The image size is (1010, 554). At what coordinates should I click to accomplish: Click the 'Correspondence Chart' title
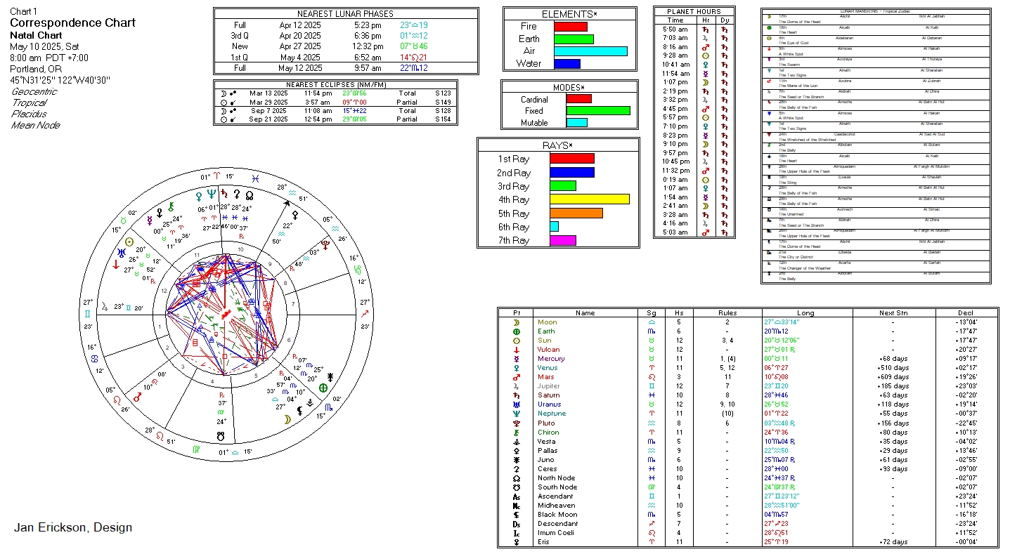click(72, 22)
